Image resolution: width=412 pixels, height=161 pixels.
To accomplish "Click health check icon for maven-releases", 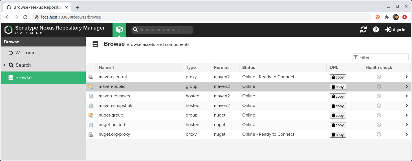I will (x=379, y=96).
